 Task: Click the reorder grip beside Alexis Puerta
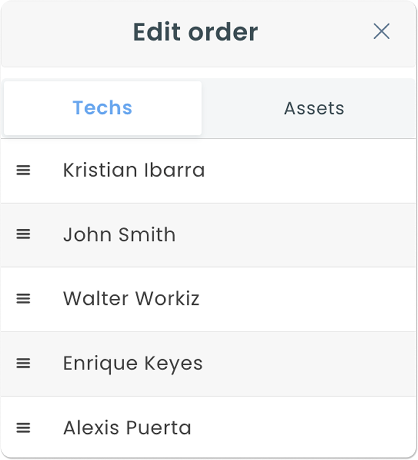(23, 428)
